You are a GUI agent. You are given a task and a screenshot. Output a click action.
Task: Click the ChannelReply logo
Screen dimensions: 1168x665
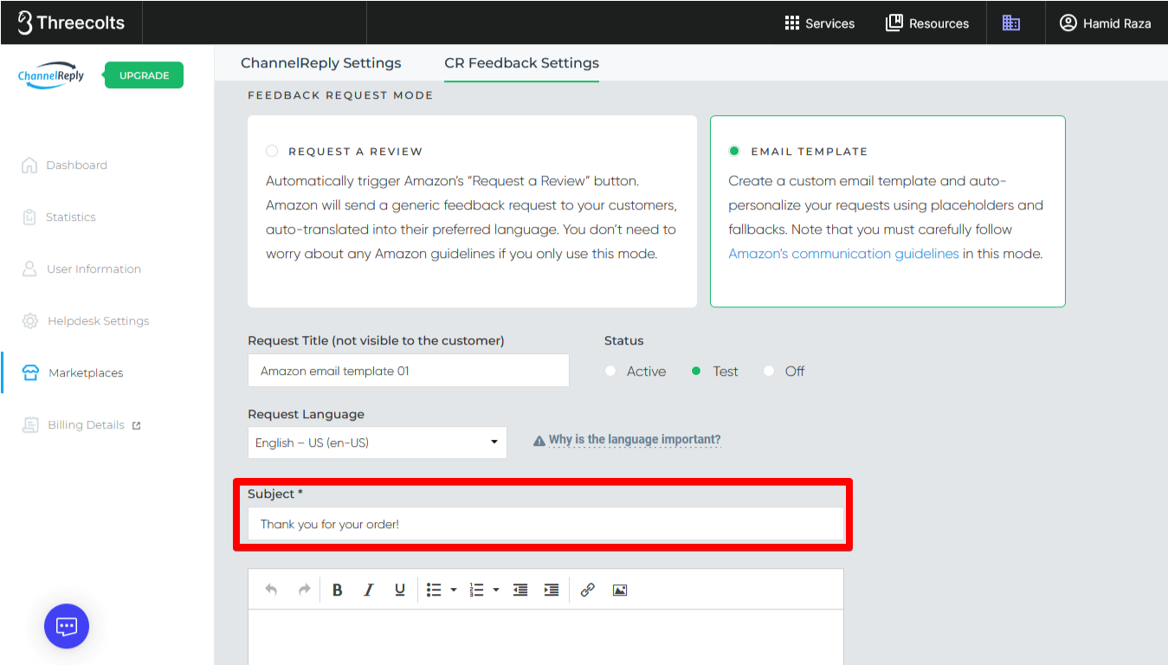tap(51, 75)
